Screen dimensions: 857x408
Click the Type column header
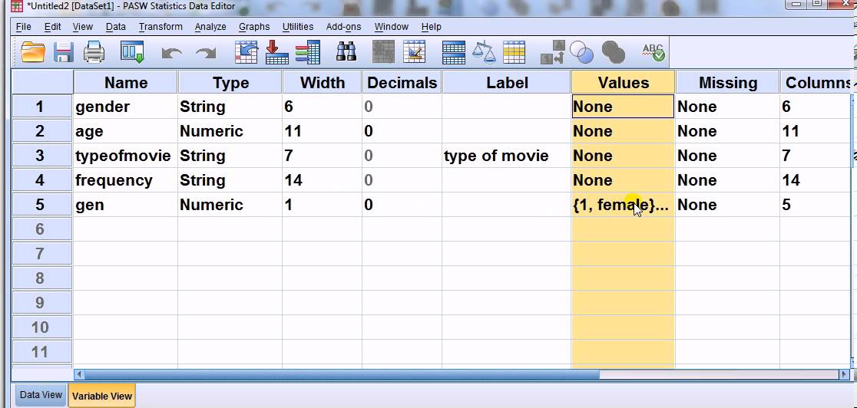click(x=230, y=83)
